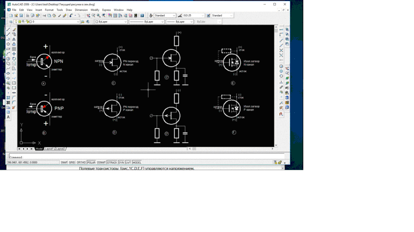Open the Dimension menu
414x232 pixels.
point(81,10)
